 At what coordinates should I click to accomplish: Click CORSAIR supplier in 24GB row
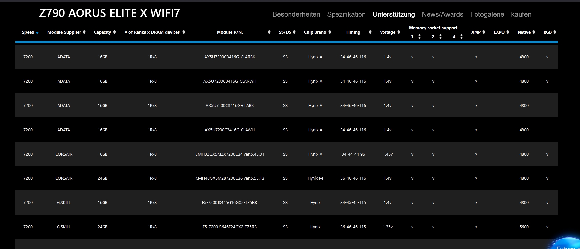[x=64, y=178]
